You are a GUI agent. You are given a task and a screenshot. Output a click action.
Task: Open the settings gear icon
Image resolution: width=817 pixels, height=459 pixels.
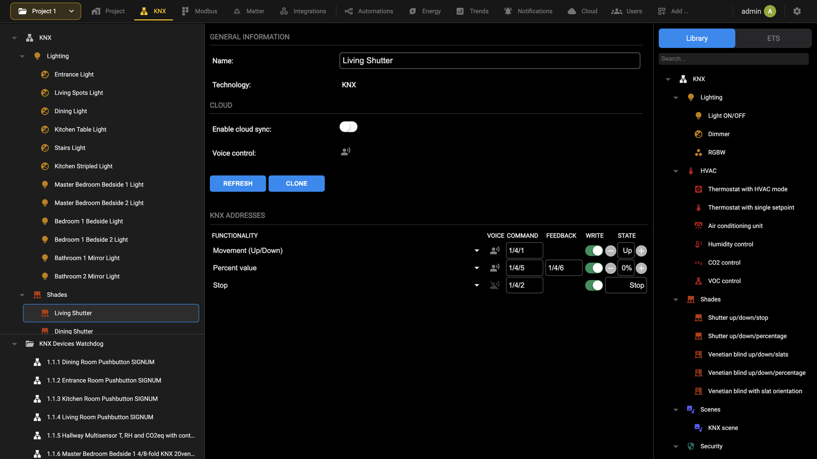(x=797, y=11)
